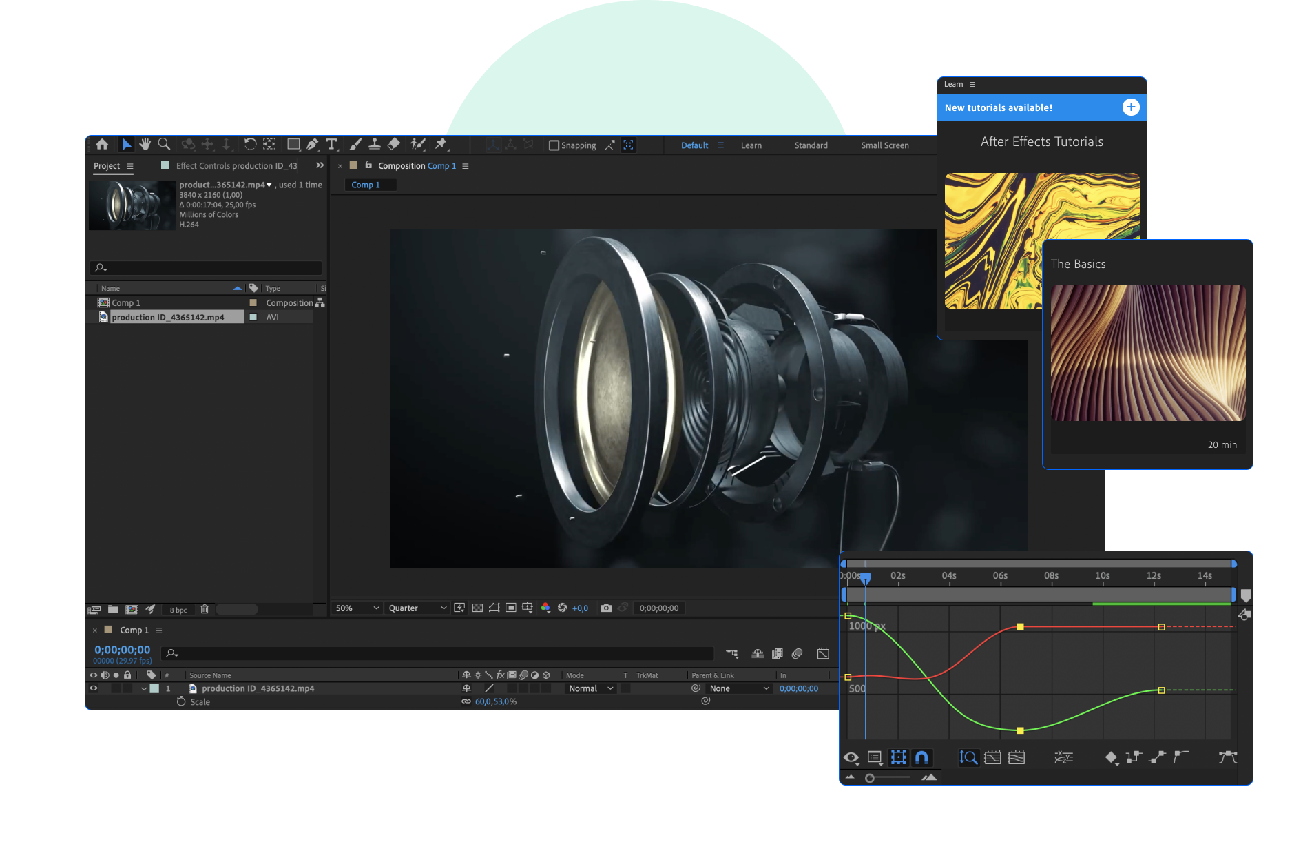
Task: Select the Eraser tool
Action: pos(394,145)
